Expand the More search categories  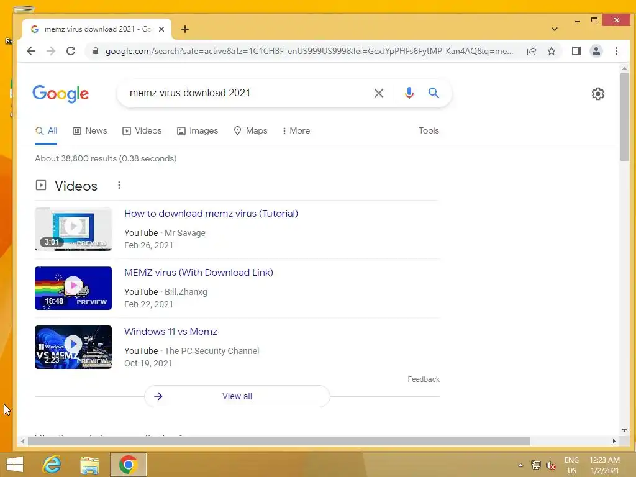pyautogui.click(x=296, y=130)
